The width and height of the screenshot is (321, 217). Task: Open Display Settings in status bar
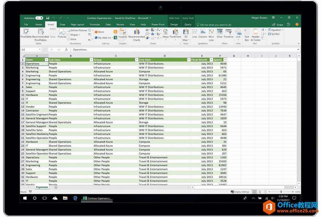(240, 192)
